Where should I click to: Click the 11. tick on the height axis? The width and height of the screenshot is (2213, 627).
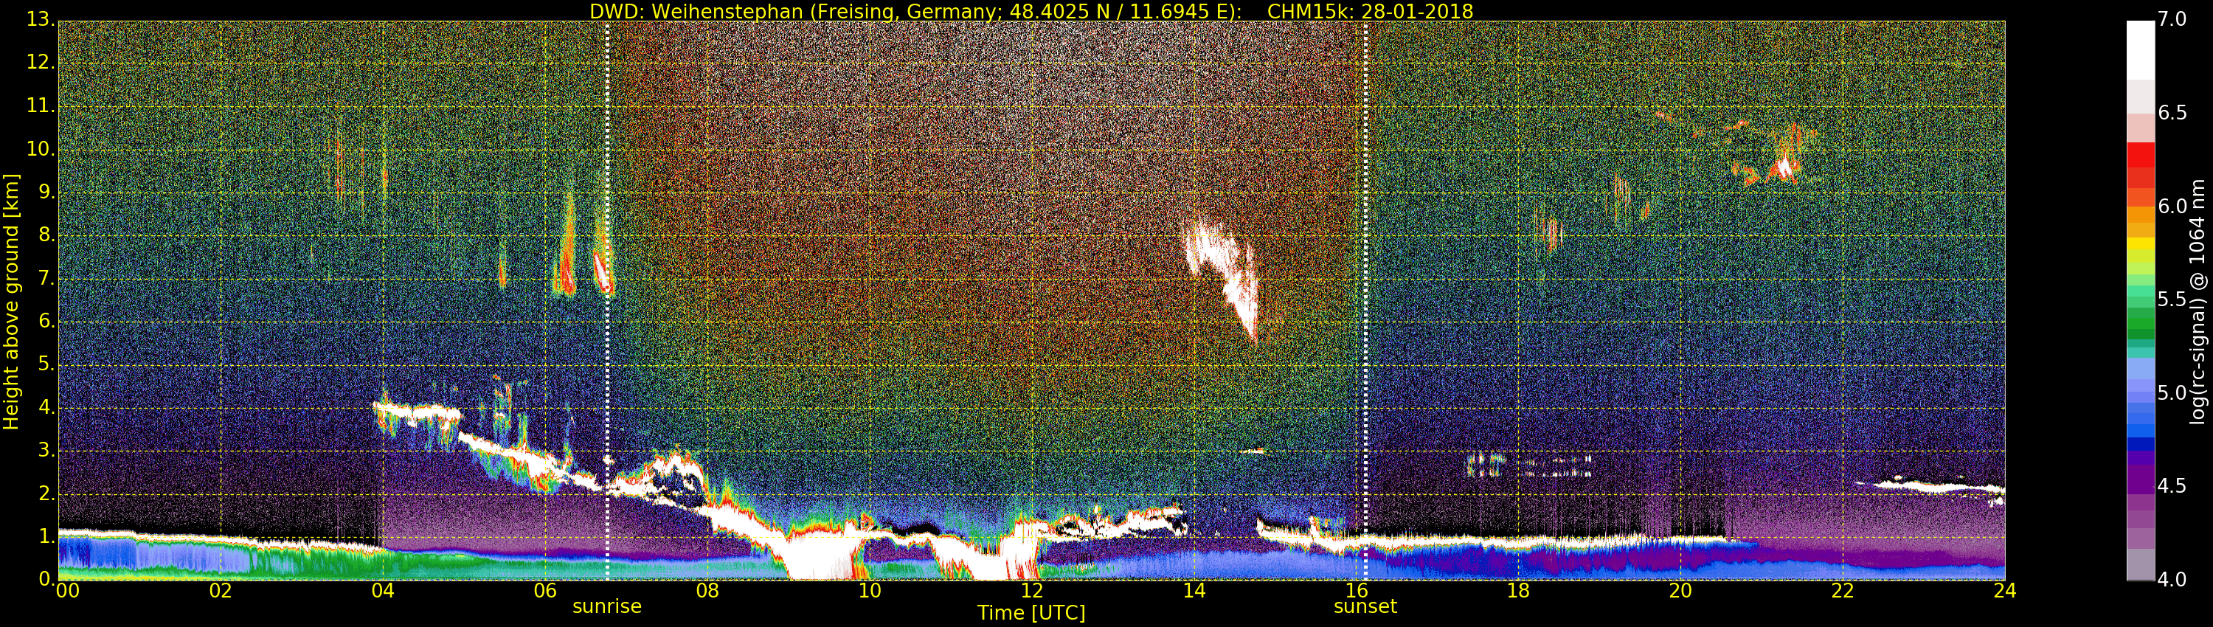tap(41, 105)
